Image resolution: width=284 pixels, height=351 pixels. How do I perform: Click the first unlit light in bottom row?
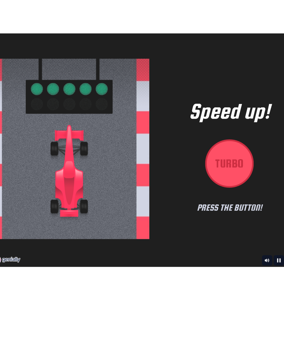click(37, 104)
